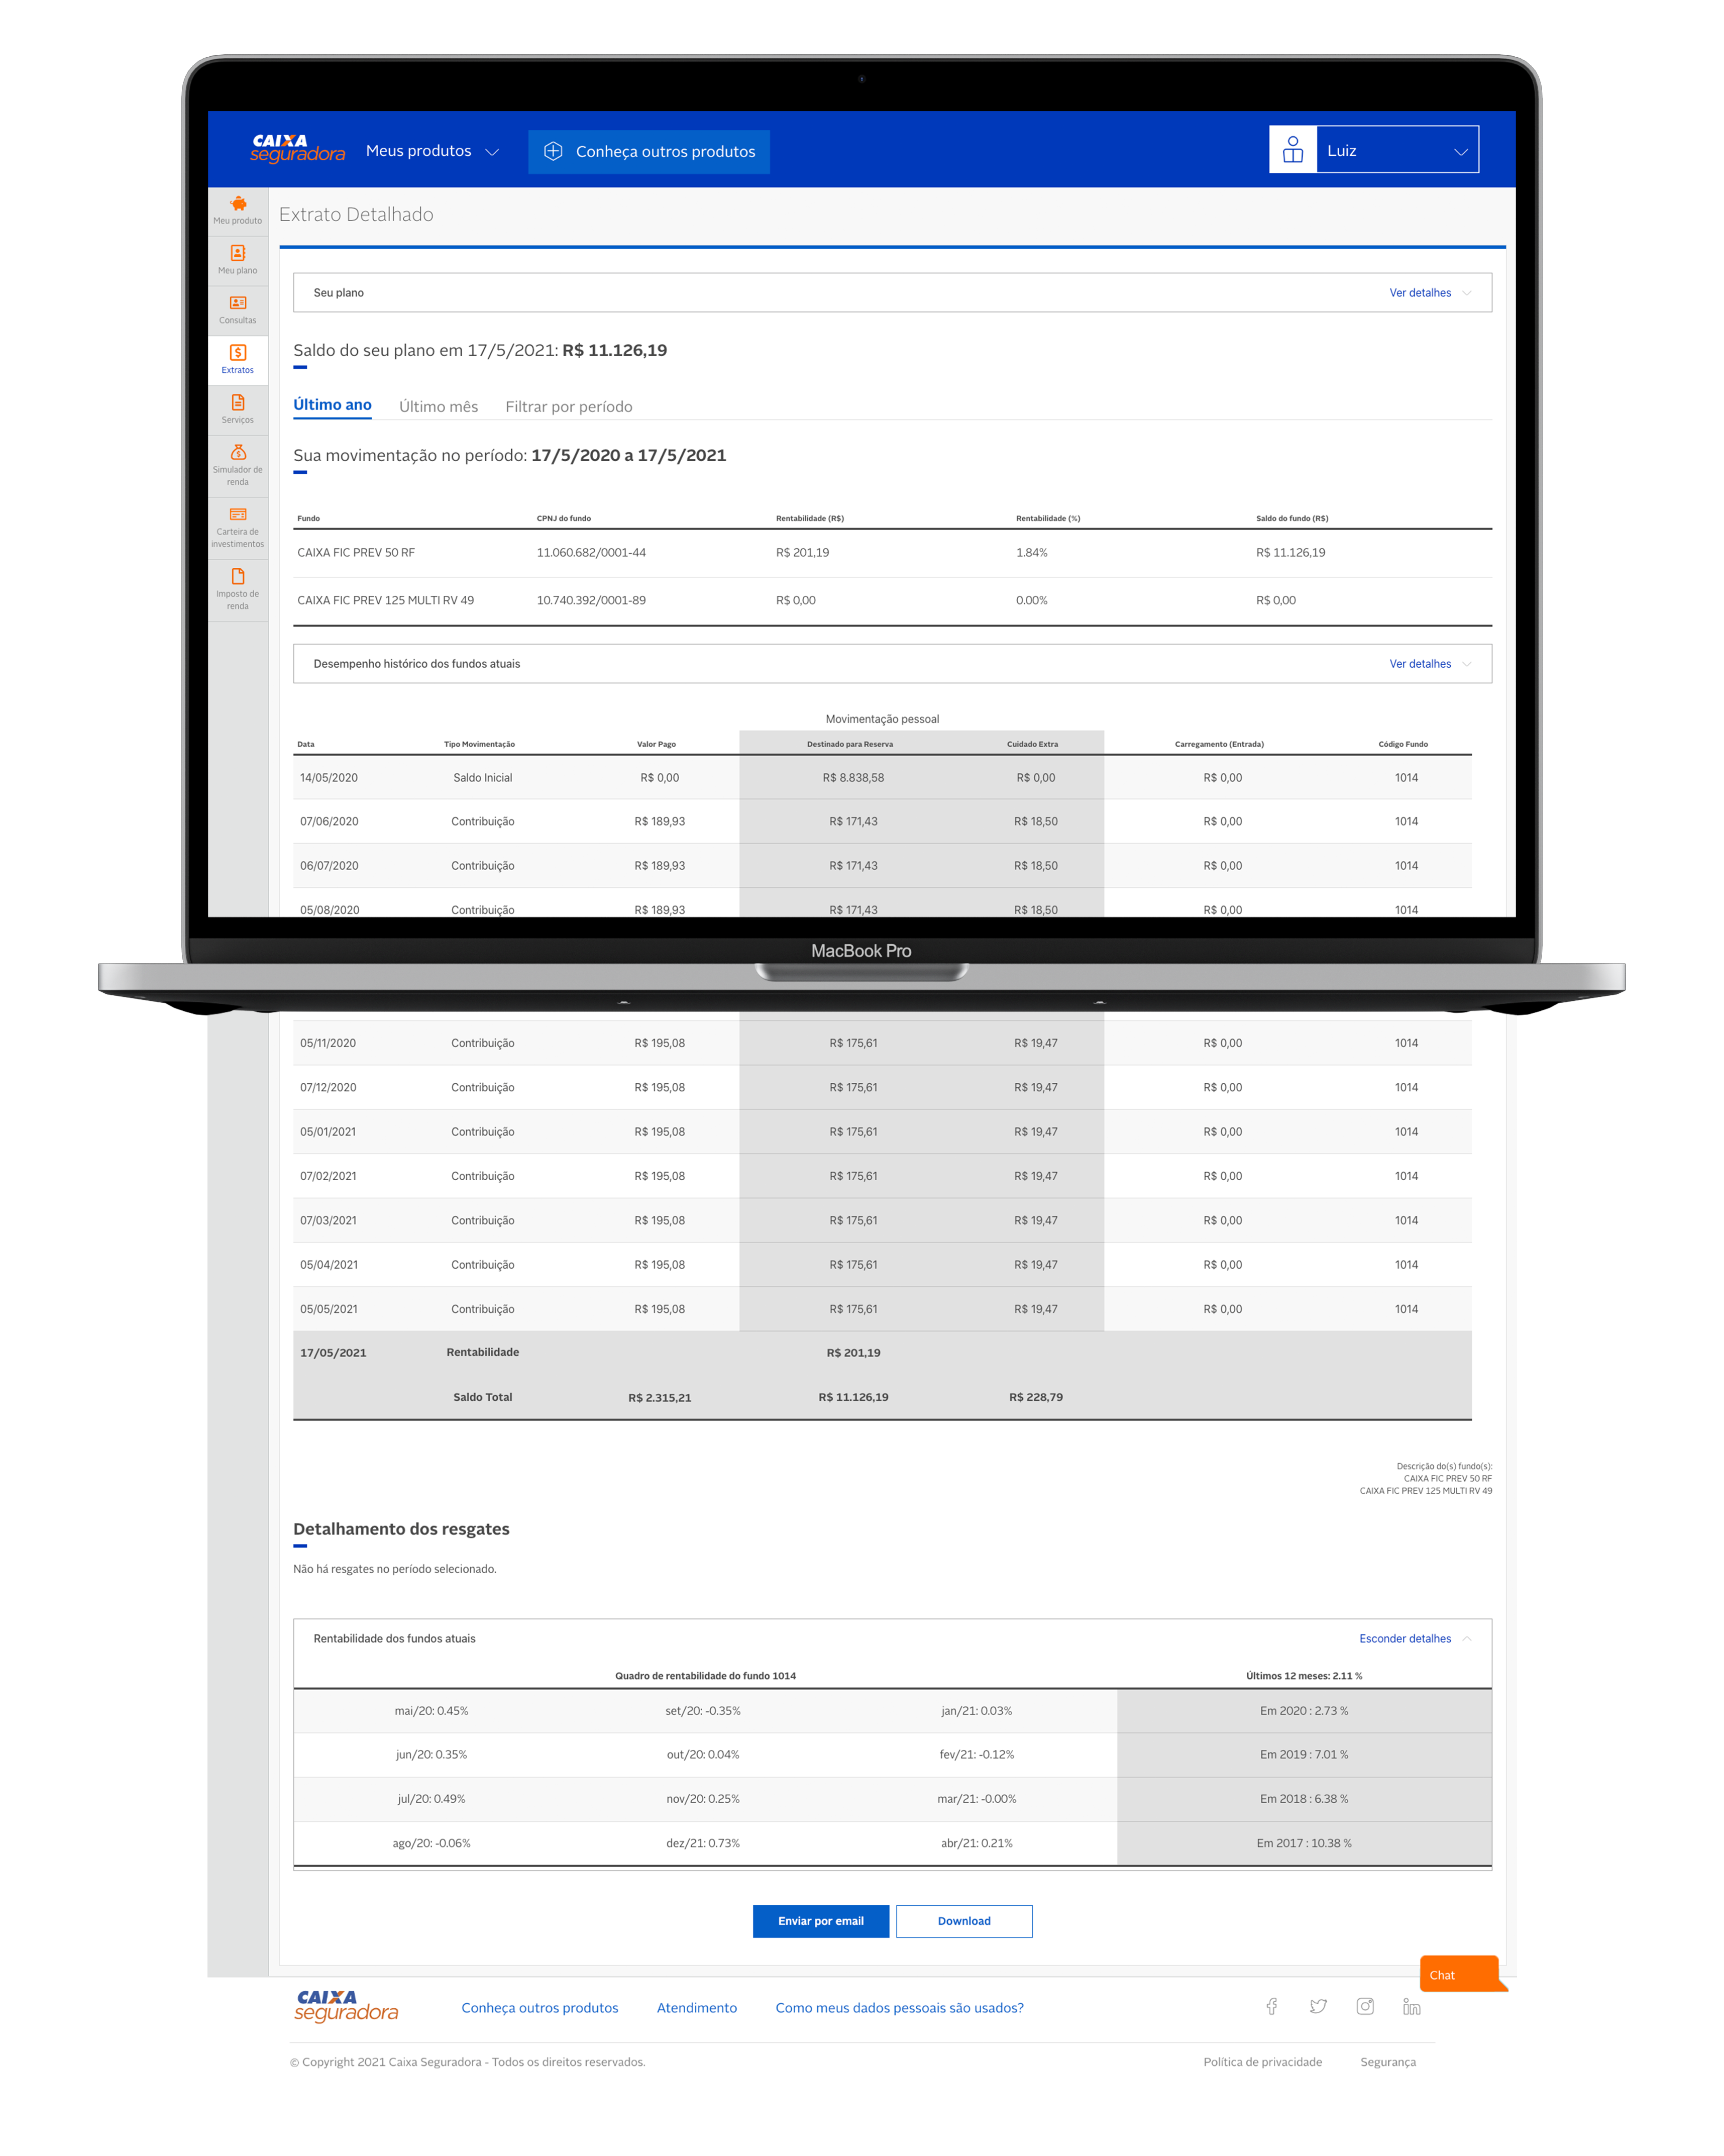This screenshot has height=2156, width=1724.
Task: Click the plus-circle icon beside Conheça outros produtos
Action: click(553, 151)
